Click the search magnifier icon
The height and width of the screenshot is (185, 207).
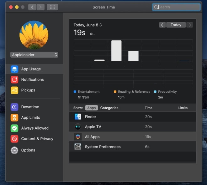(156, 7)
